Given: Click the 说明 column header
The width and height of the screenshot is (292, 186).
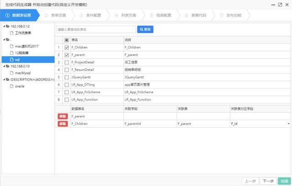Looking at the screenshot, I should 207,40.
